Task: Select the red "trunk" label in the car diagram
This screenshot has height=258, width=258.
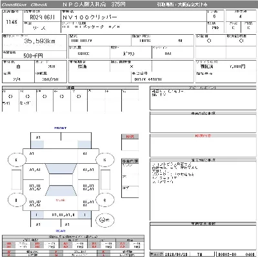Action: (61, 200)
